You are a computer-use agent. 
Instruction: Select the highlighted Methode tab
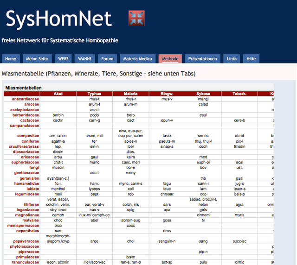pyautogui.click(x=170, y=59)
